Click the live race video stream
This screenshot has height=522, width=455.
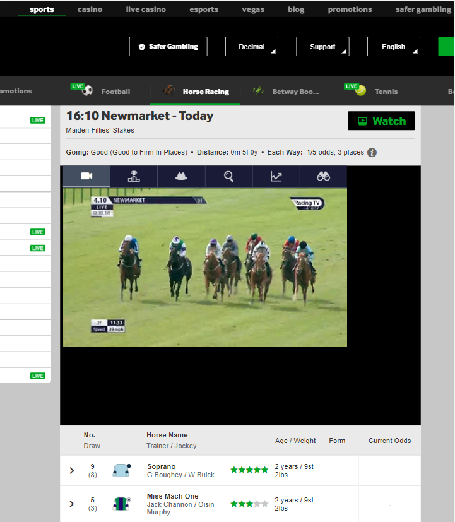coord(205,268)
